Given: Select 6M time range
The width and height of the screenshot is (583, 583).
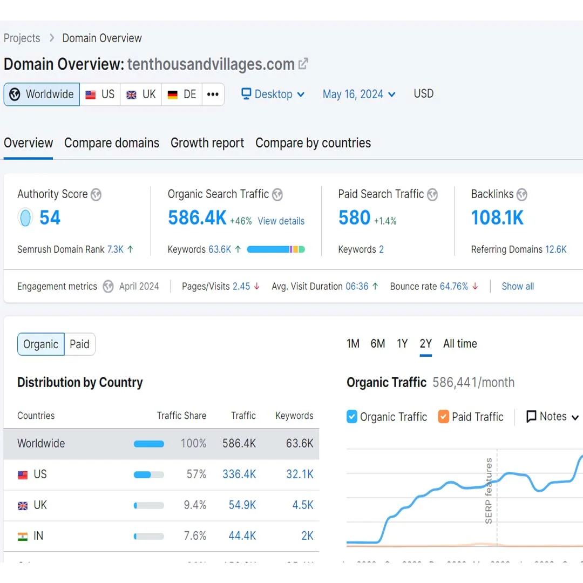Looking at the screenshot, I should point(378,343).
